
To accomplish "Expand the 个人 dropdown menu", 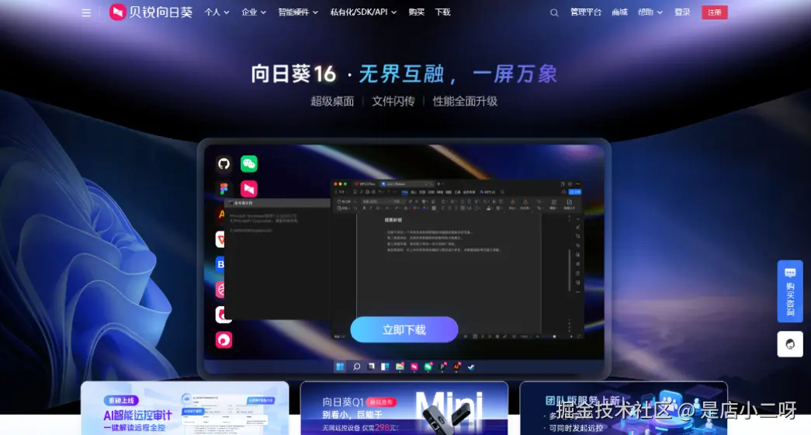I will click(x=217, y=12).
